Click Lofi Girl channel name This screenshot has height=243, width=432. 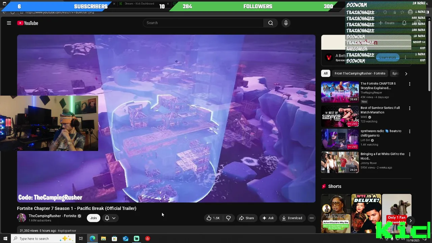pos(365,140)
